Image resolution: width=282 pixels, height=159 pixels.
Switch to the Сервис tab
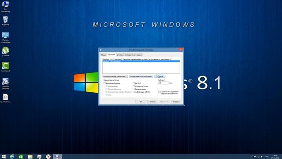(139, 55)
